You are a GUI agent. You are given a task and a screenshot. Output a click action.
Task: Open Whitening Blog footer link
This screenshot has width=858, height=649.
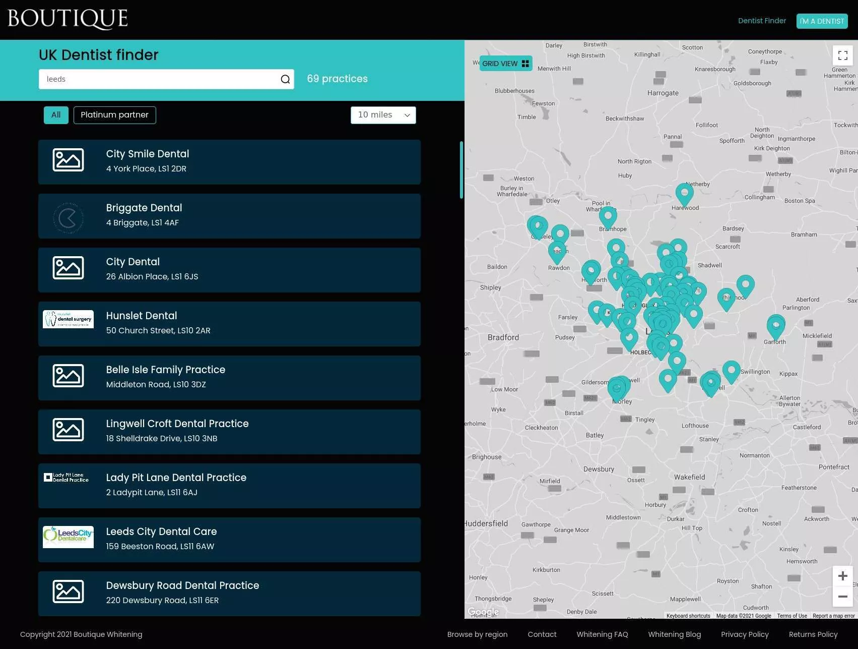click(x=674, y=634)
